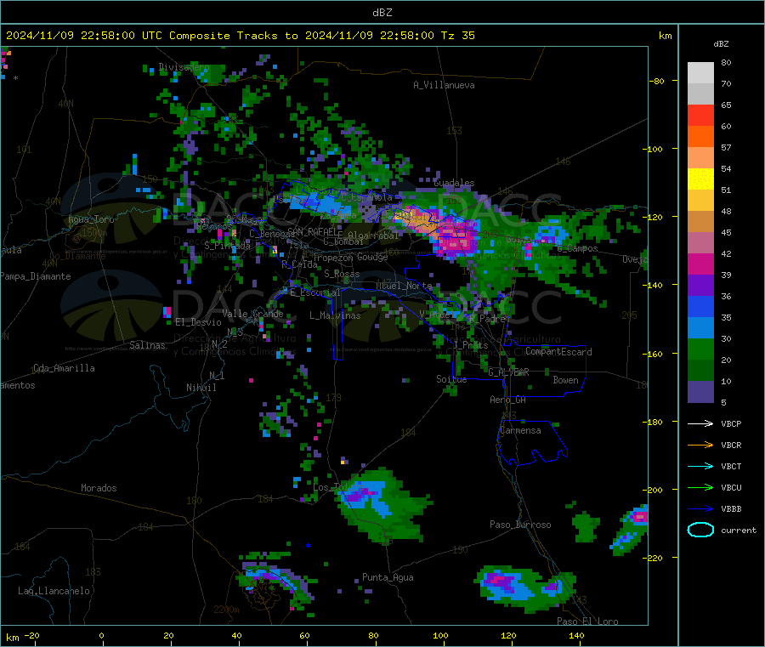Click the dBZ title at the top
The height and width of the screenshot is (647, 765).
382,13
